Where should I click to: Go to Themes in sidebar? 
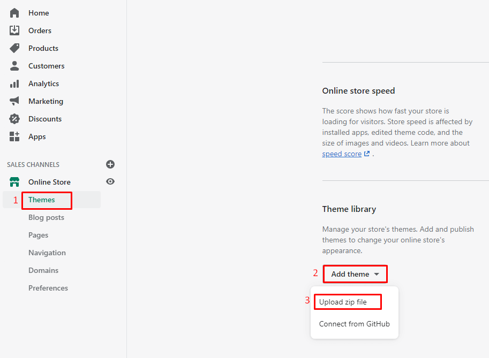(42, 200)
